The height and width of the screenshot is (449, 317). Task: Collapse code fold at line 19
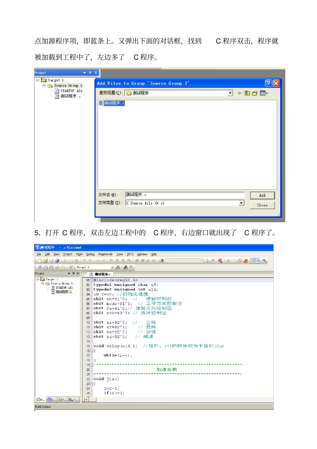point(91,365)
